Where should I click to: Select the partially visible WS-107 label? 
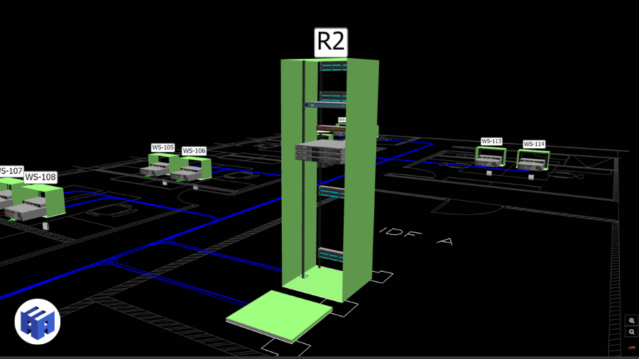tap(11, 171)
